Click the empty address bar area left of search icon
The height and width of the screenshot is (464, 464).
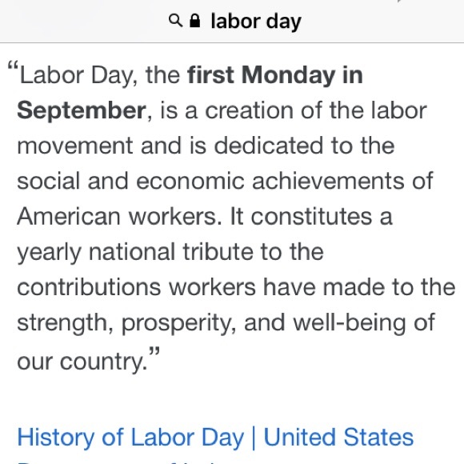coord(83,21)
